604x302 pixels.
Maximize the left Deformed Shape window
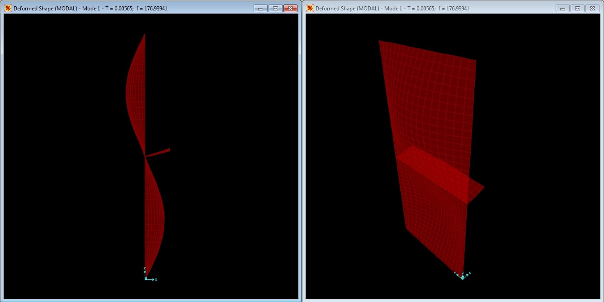tap(275, 9)
